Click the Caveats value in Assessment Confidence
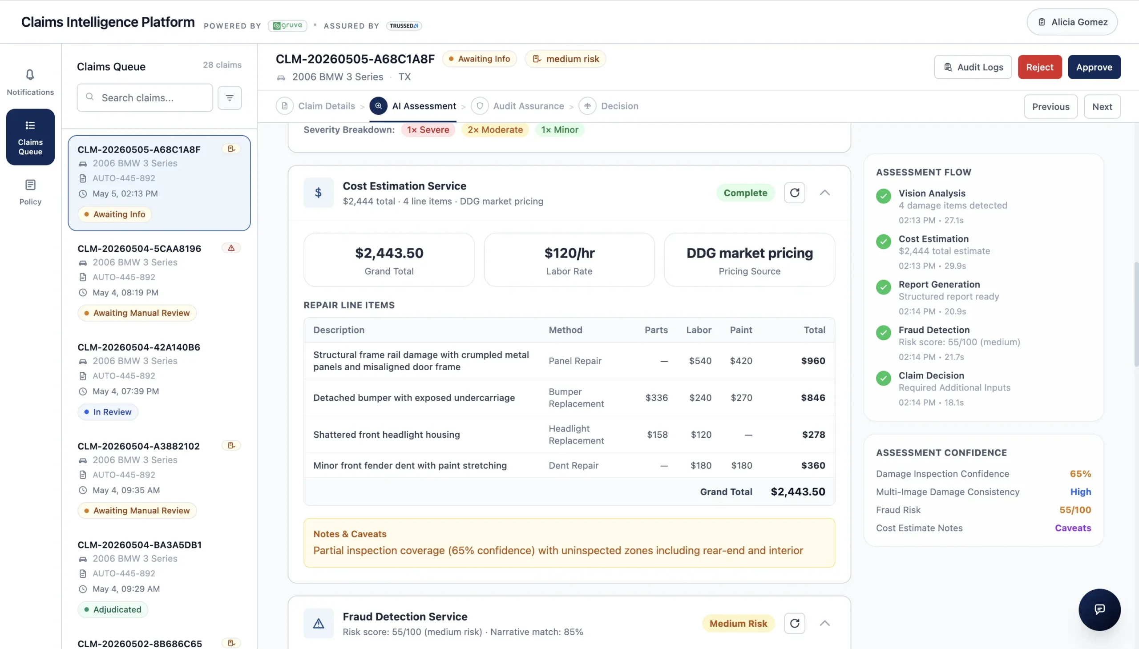This screenshot has width=1139, height=649. pyautogui.click(x=1073, y=528)
